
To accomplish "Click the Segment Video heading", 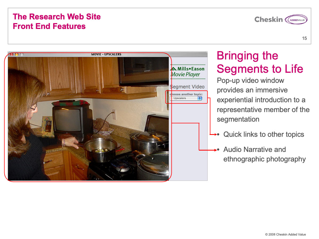I will [x=187, y=87].
